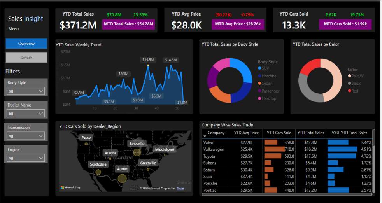This screenshot has width=382, height=203.
Task: Click the Pasco map label
Action: pyautogui.click(x=86, y=137)
